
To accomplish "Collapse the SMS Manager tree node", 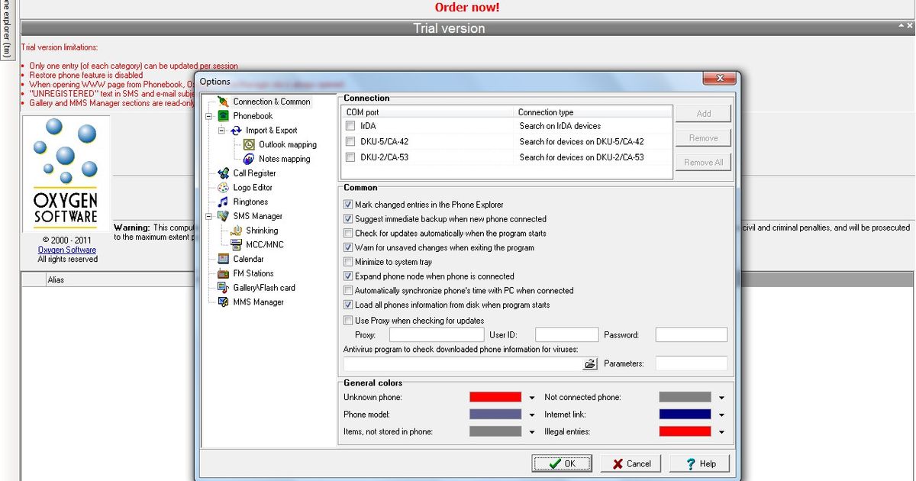I will click(208, 216).
